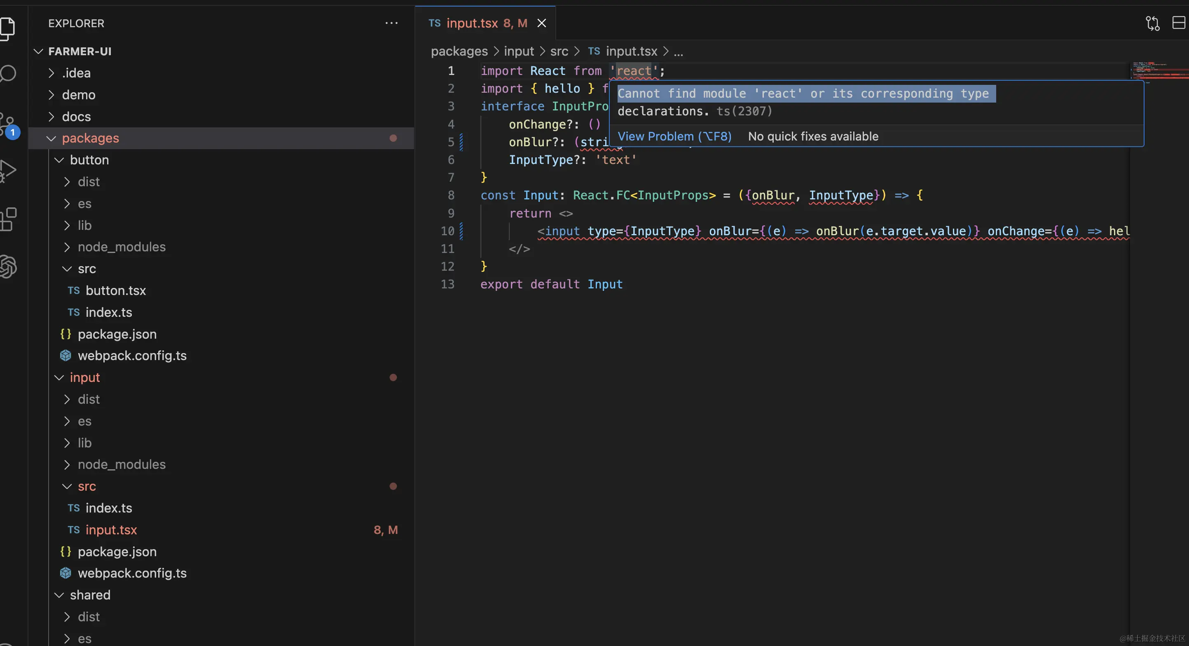The height and width of the screenshot is (646, 1189).
Task: Click line number 1 in editor gutter
Action: [451, 70]
